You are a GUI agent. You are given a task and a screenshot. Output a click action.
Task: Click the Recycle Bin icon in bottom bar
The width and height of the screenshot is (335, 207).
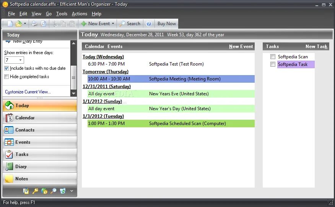(63, 191)
